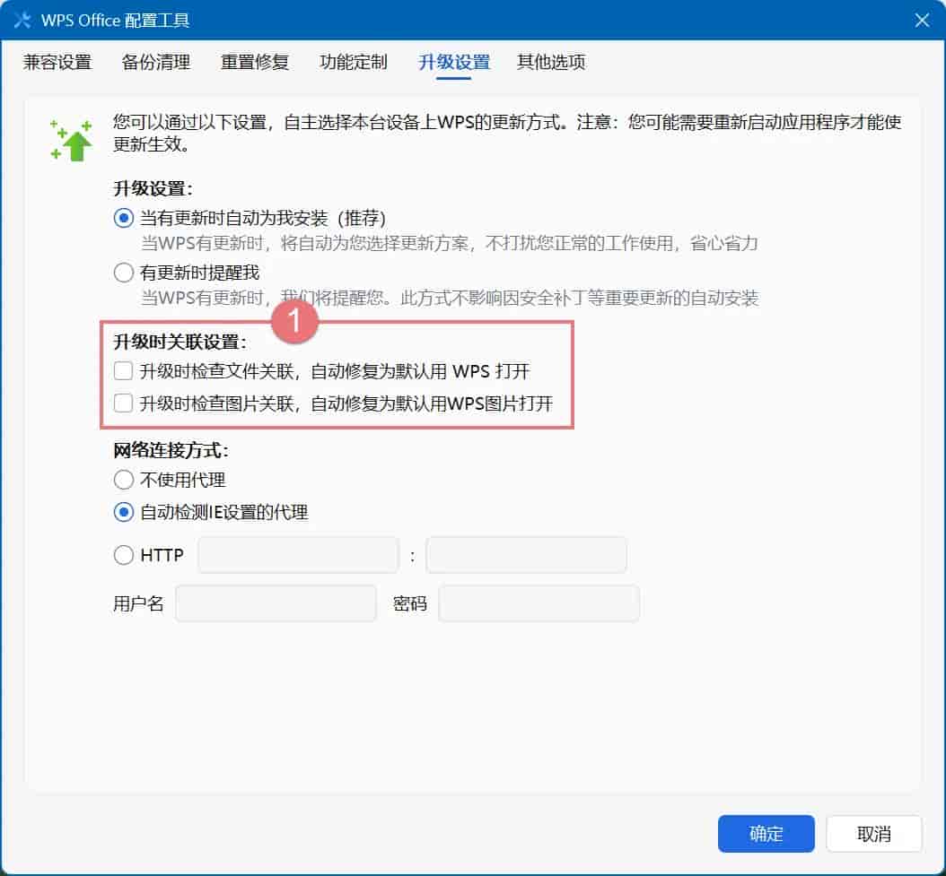
Task: Click the gray description under 自动为我安装
Action: coord(450,244)
